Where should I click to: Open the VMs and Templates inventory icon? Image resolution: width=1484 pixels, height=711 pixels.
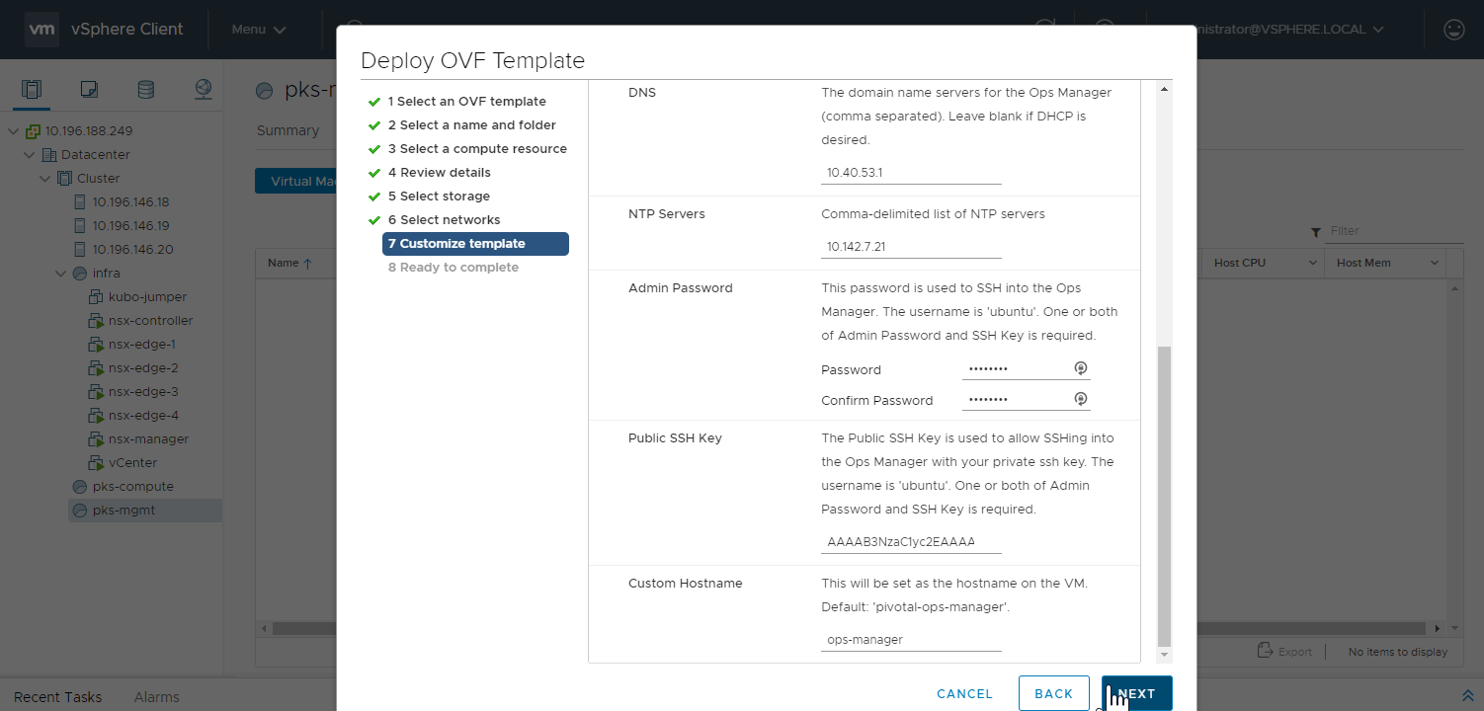89,90
